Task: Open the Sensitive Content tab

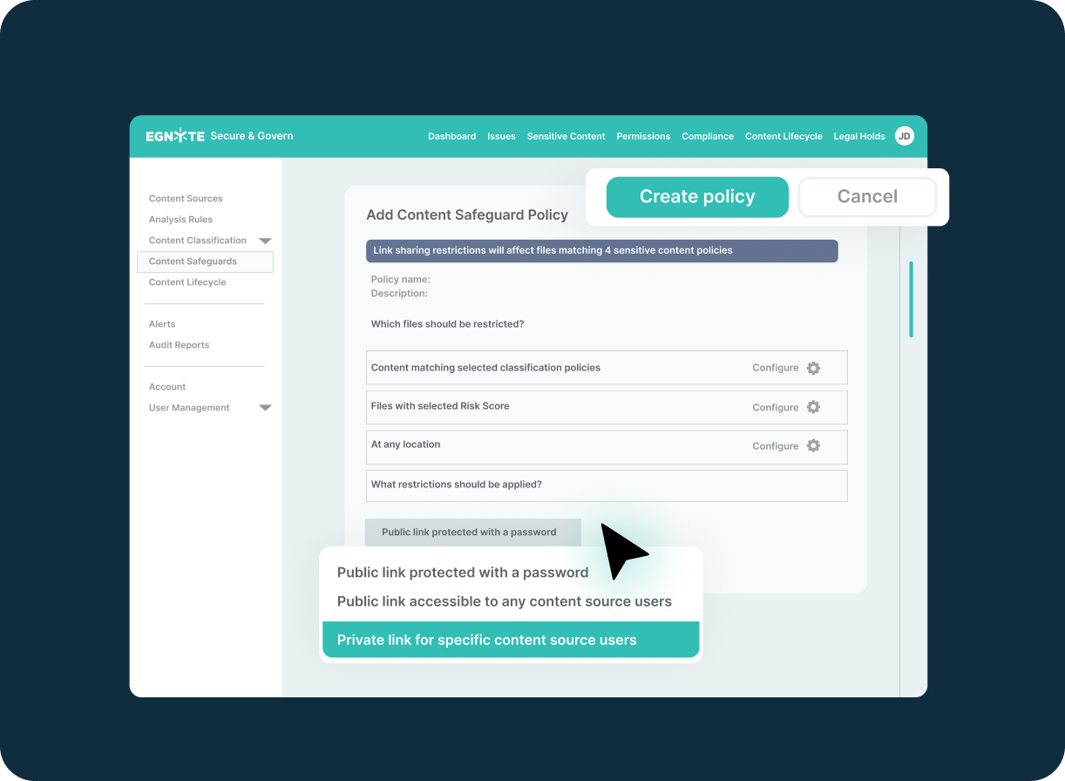Action: 566,136
